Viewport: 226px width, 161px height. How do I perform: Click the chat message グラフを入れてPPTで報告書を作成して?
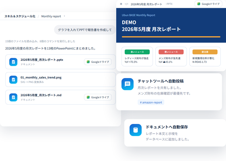click(x=85, y=30)
